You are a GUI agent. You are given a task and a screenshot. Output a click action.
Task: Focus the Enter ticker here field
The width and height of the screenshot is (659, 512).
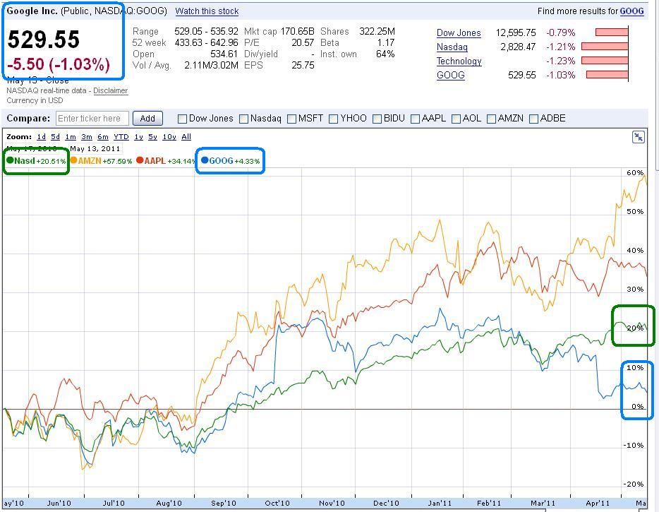click(x=92, y=119)
